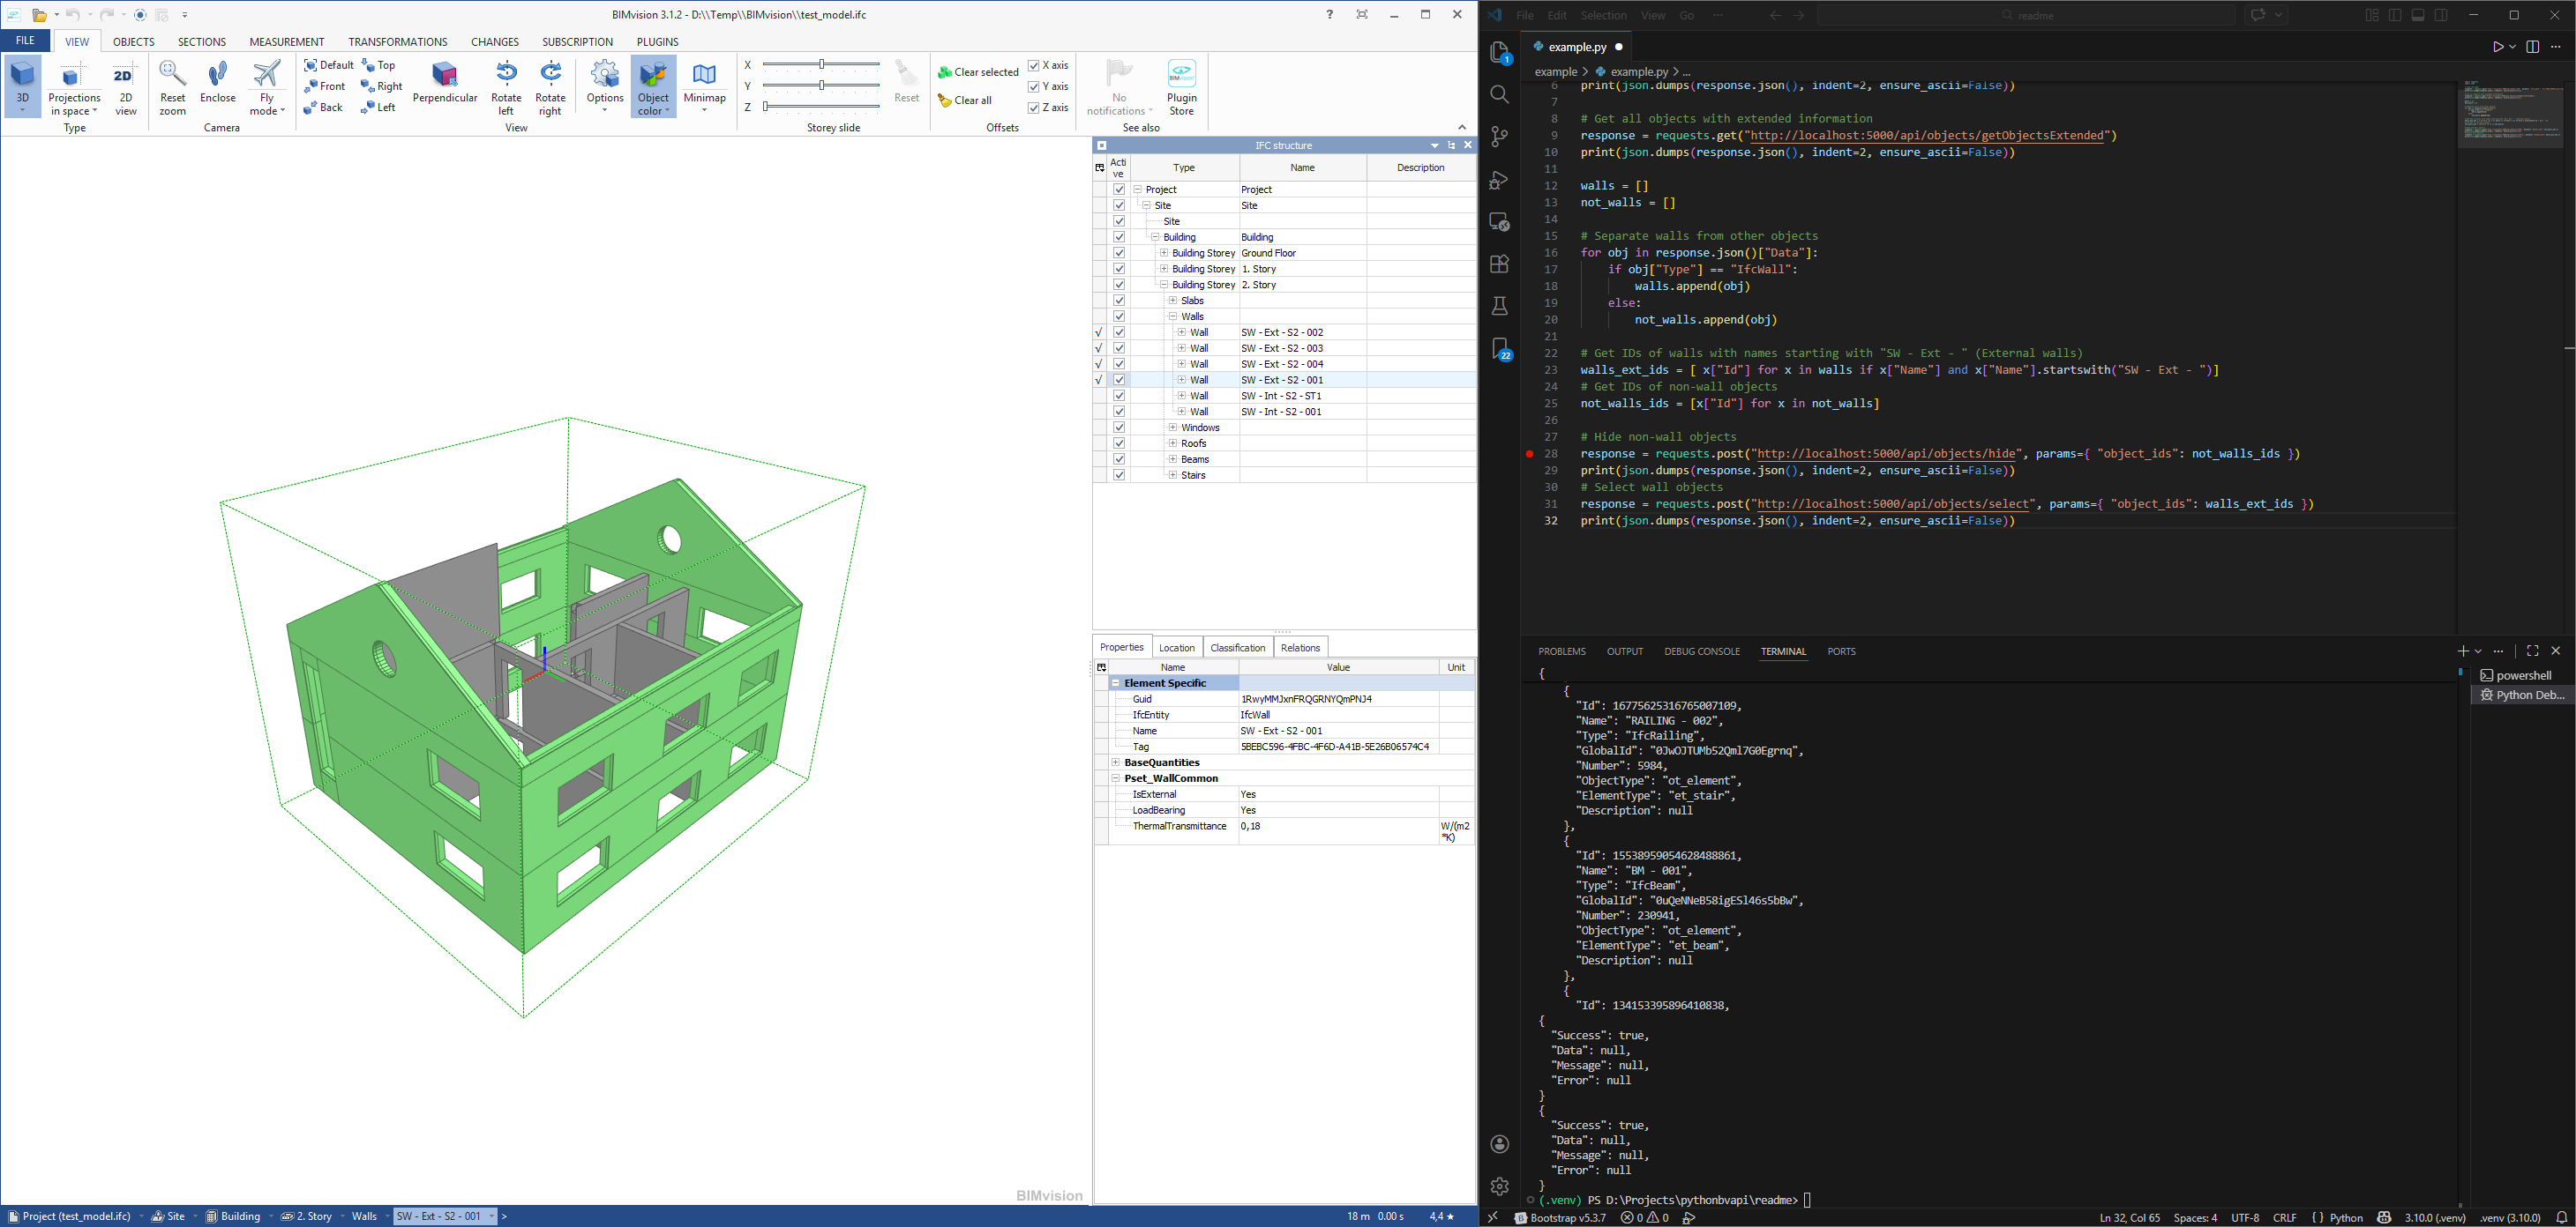Adjust the X storey slide slider

(822, 65)
